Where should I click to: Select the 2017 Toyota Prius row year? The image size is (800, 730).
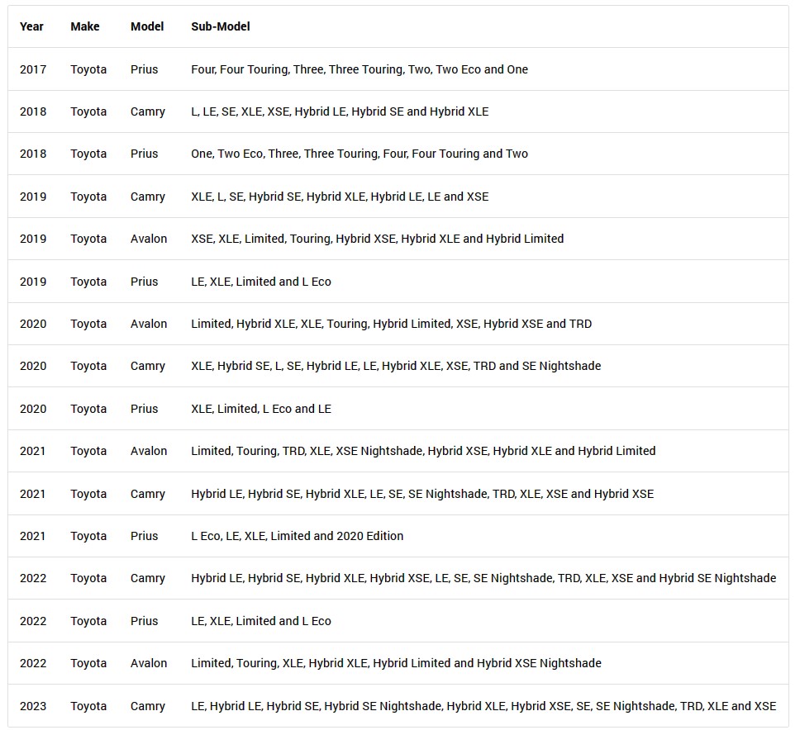(33, 69)
